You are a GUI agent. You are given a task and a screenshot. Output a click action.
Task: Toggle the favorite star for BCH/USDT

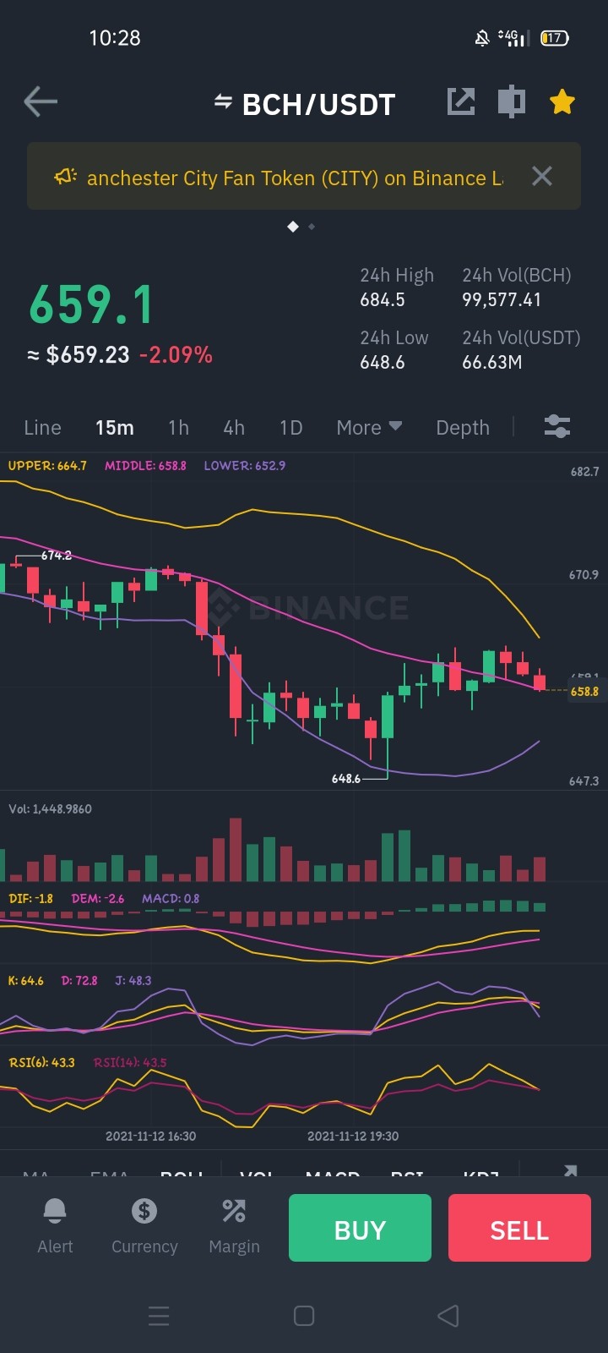(x=562, y=102)
